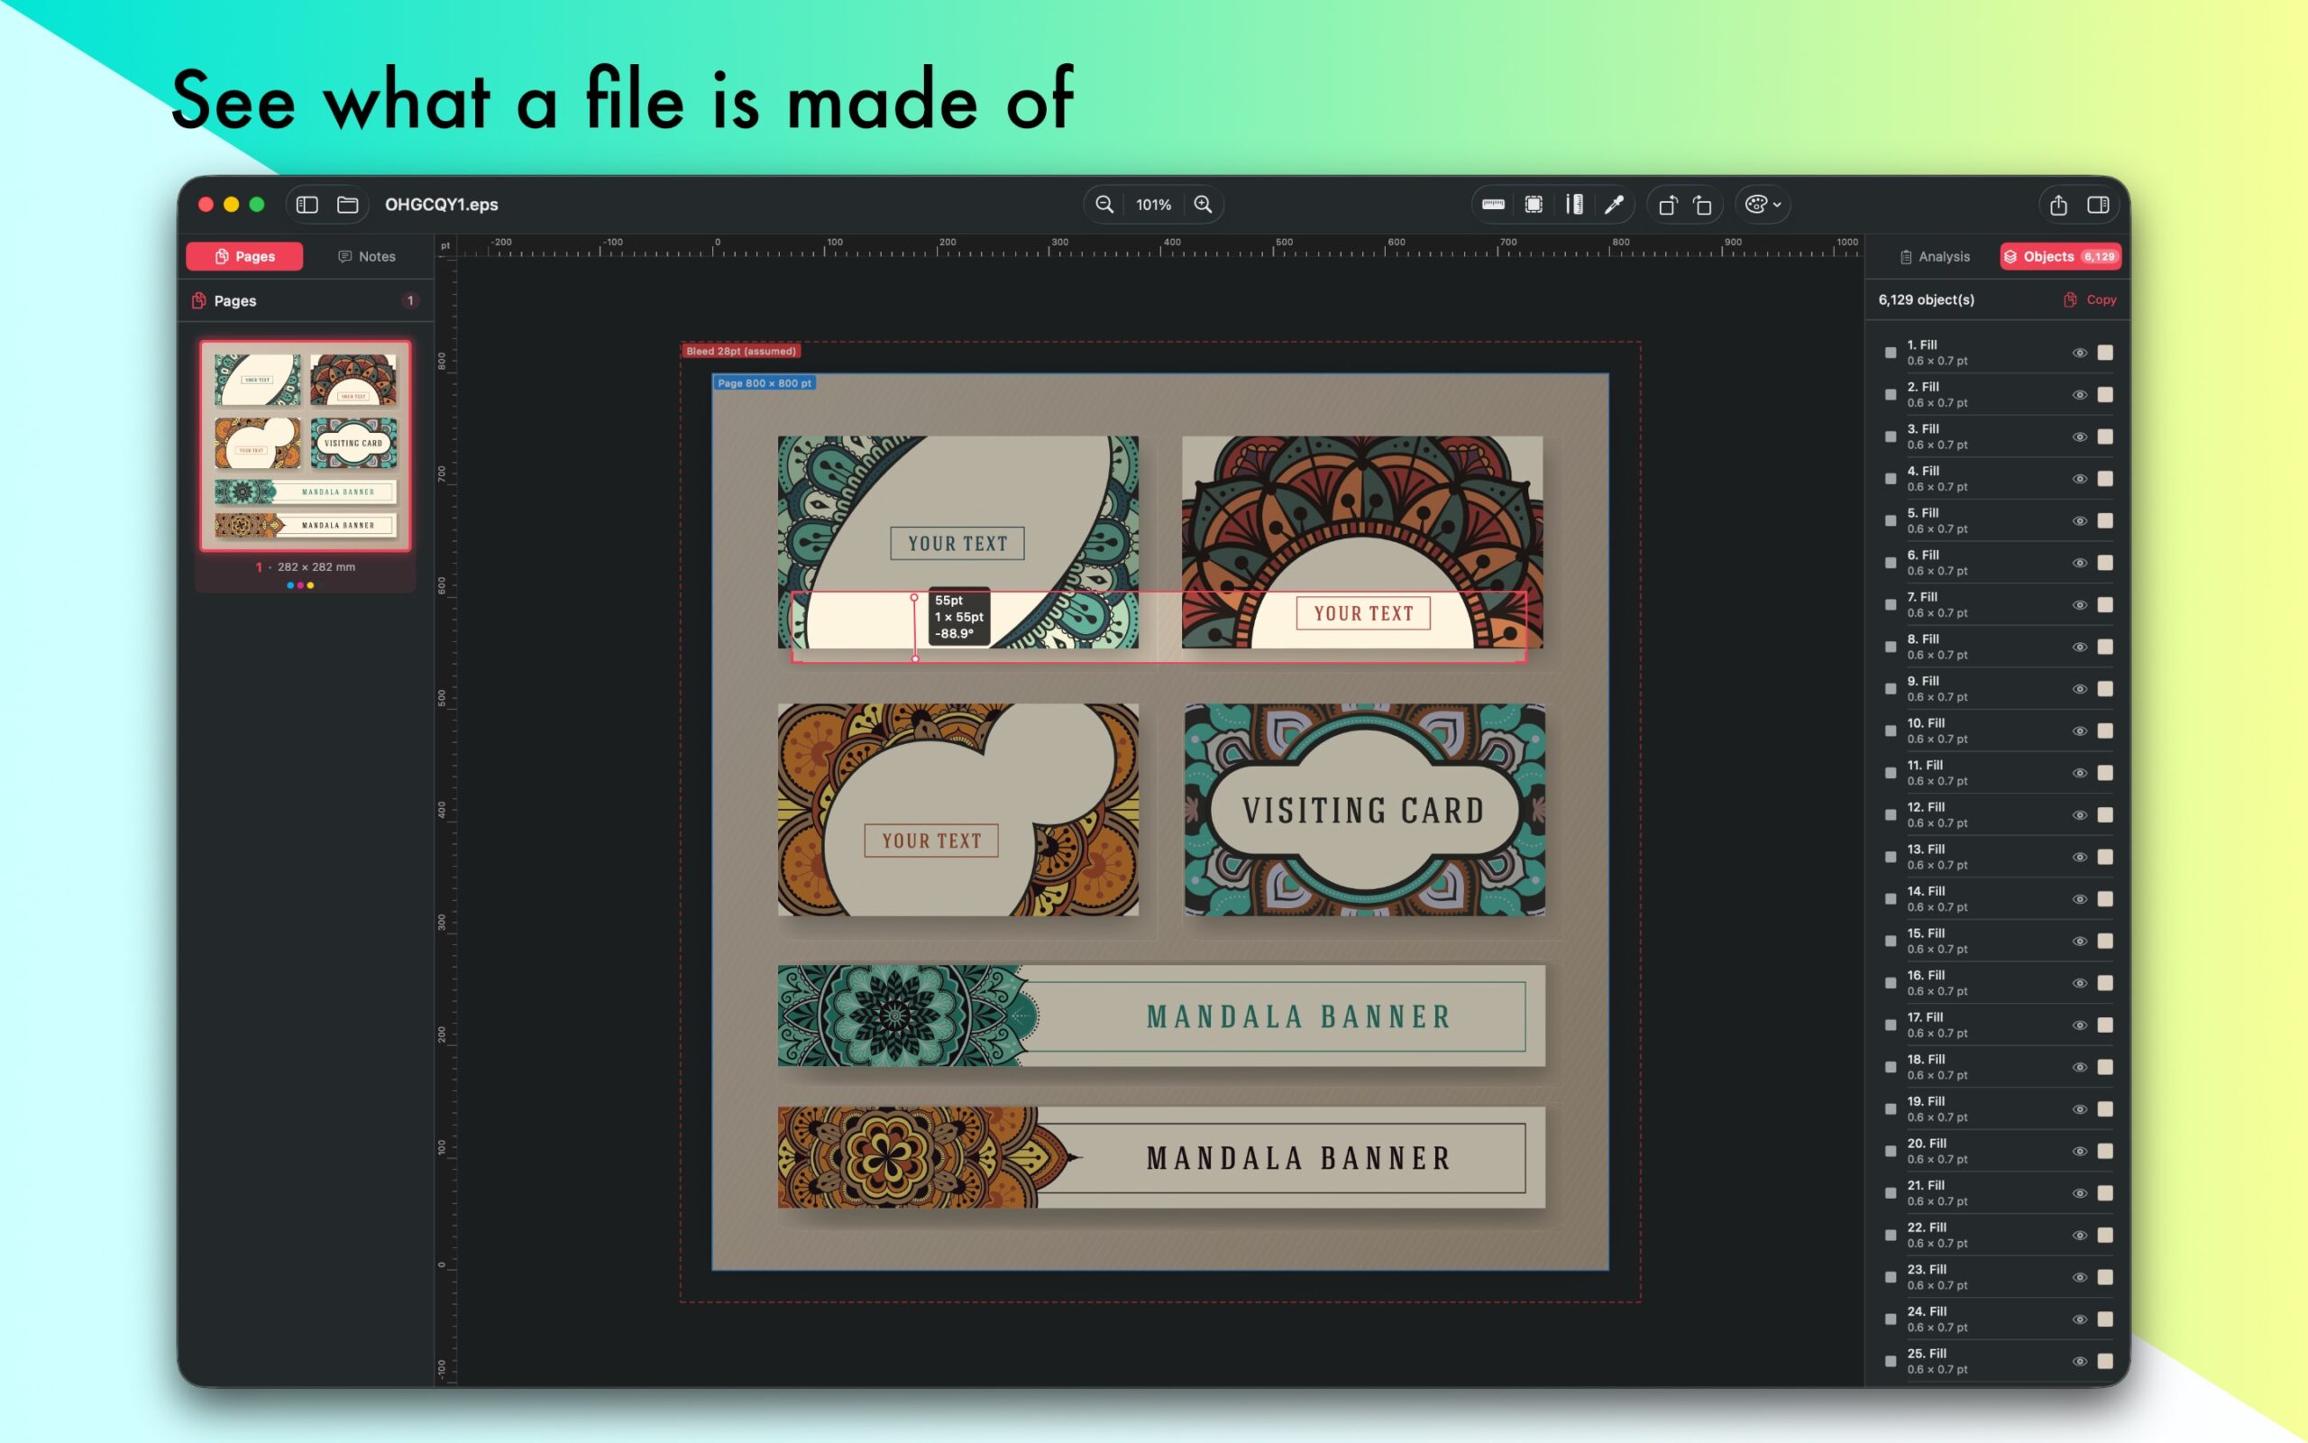The height and width of the screenshot is (1443, 2308).
Task: Click the share export icon
Action: (x=2058, y=204)
